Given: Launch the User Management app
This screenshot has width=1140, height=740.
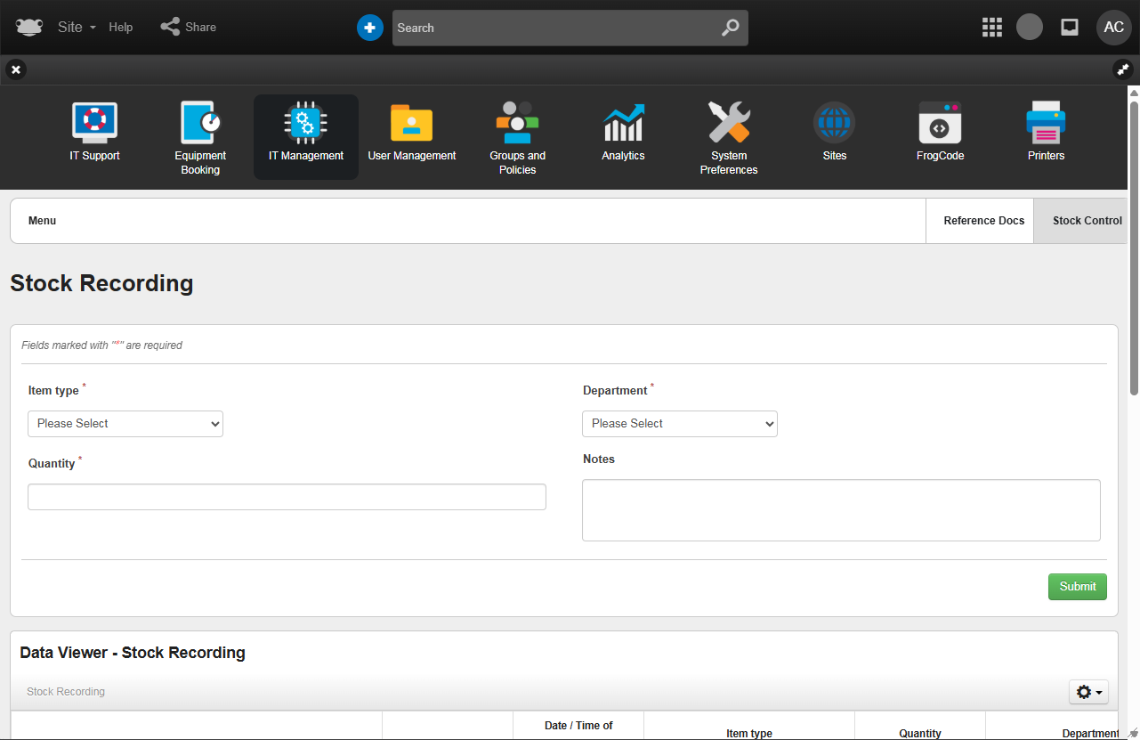Looking at the screenshot, I should tap(411, 124).
